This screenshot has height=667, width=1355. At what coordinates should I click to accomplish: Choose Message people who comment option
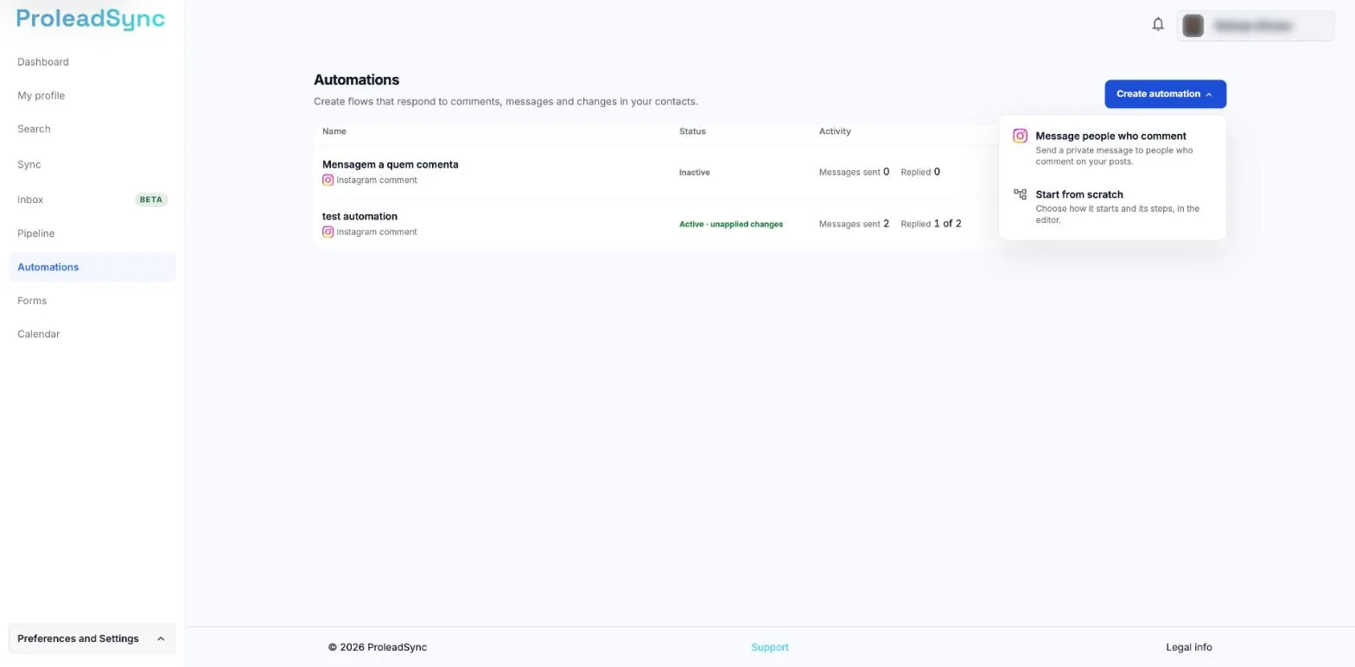pos(1112,148)
